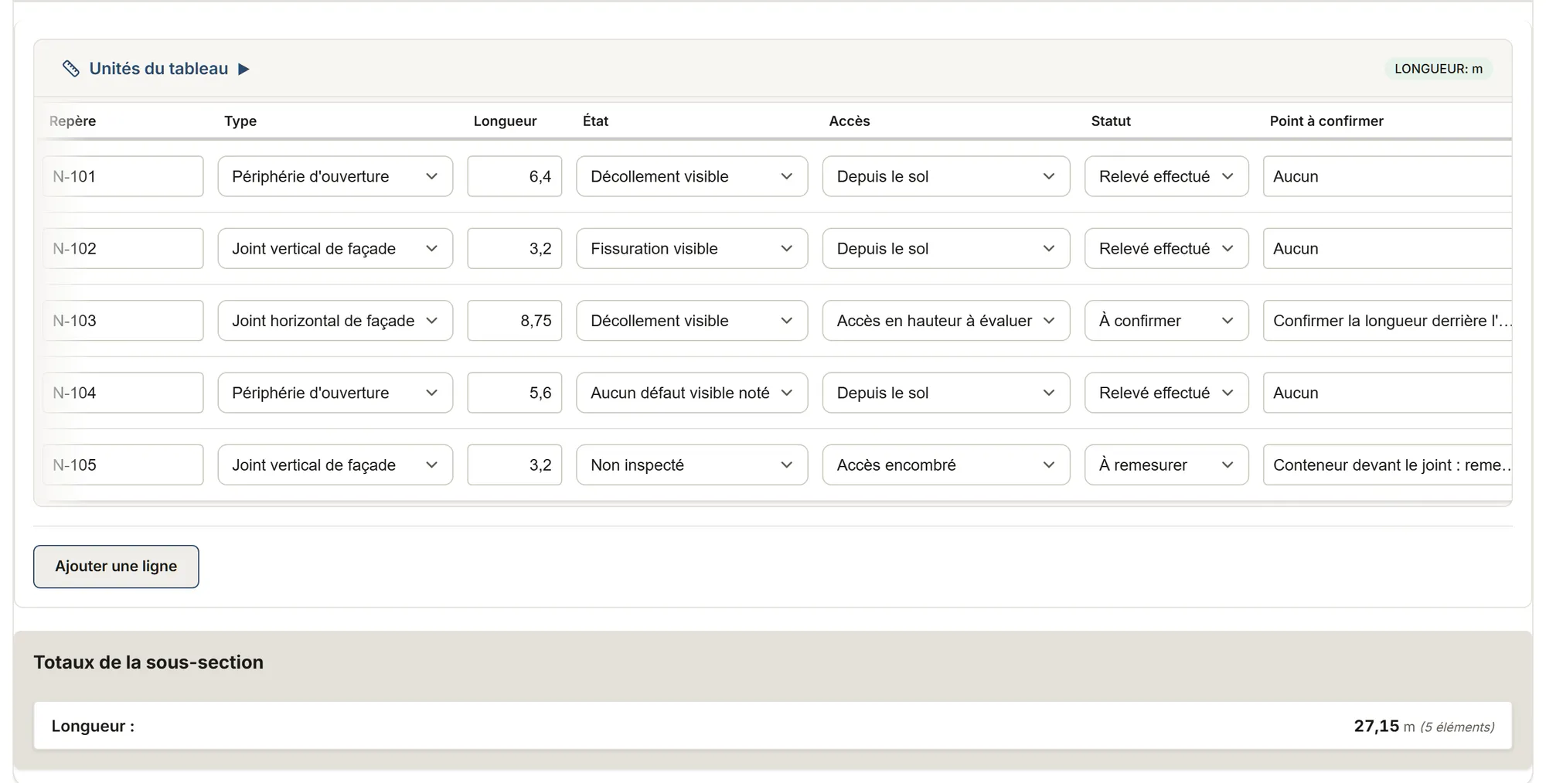
Task: Change Statut for row N-102
Action: click(1166, 248)
